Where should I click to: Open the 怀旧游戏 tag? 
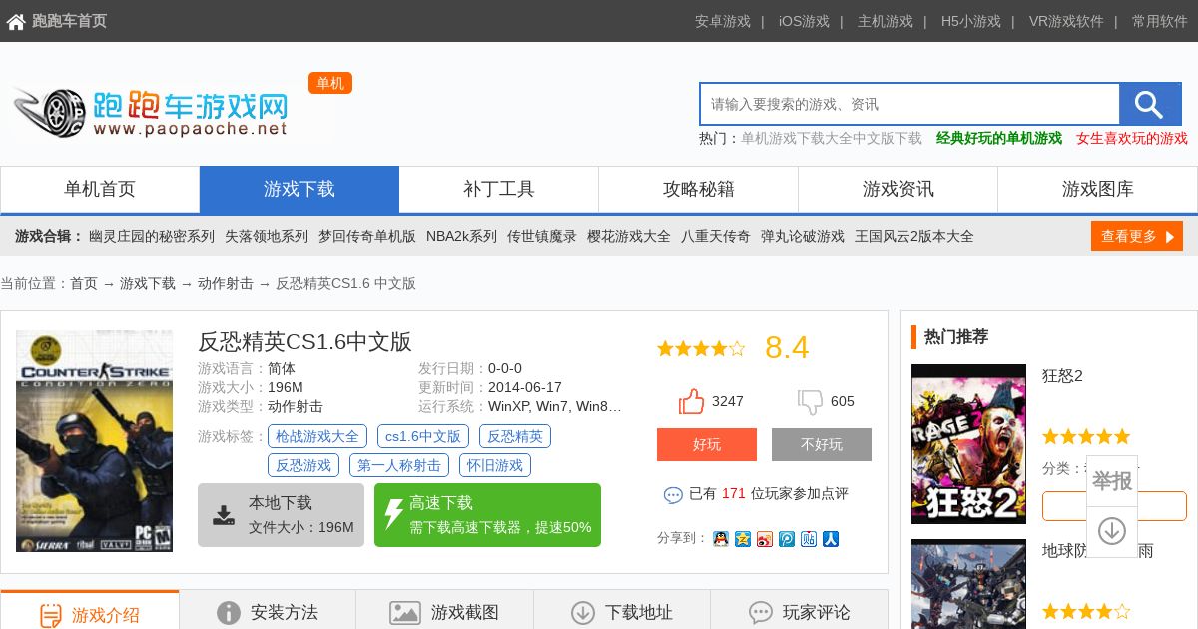tap(495, 465)
